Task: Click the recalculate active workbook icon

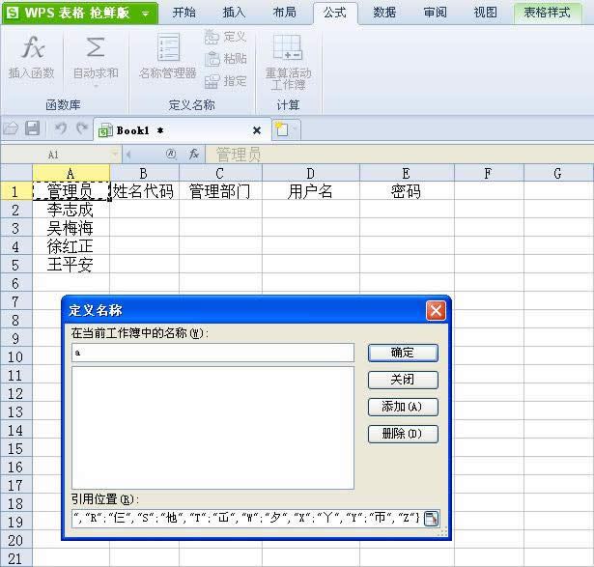Action: coord(288,47)
